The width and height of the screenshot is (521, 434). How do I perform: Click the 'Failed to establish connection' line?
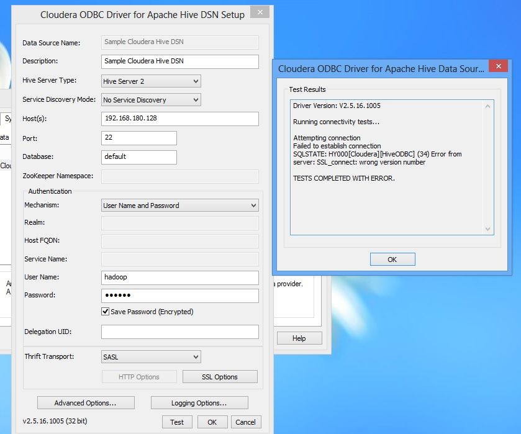tap(337, 146)
